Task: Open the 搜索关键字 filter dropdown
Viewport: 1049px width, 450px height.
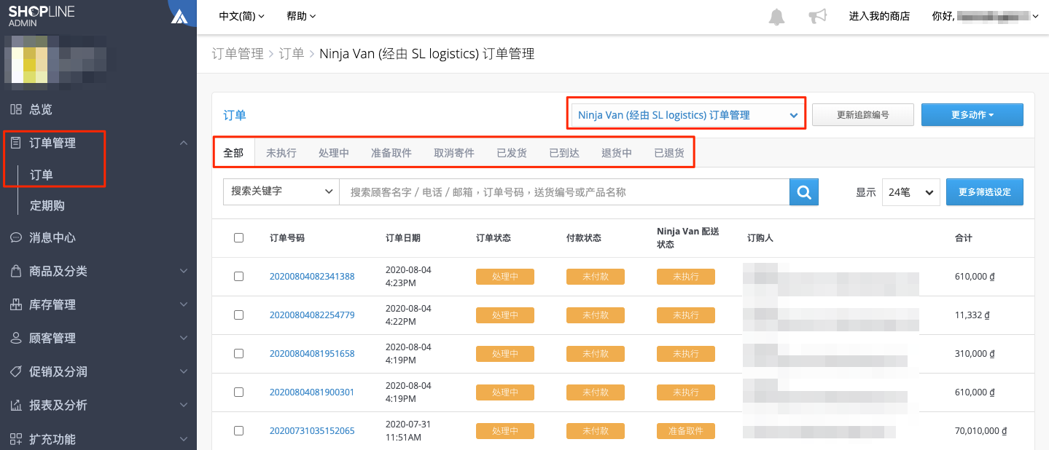Action: pos(281,192)
